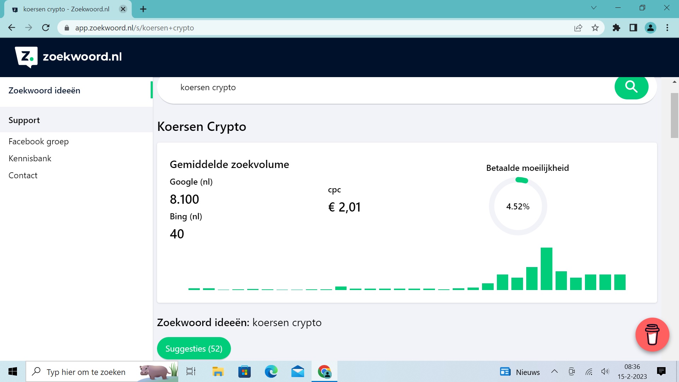The height and width of the screenshot is (382, 679).
Task: Open the zoekwoord.nl logo home link
Action: click(68, 57)
